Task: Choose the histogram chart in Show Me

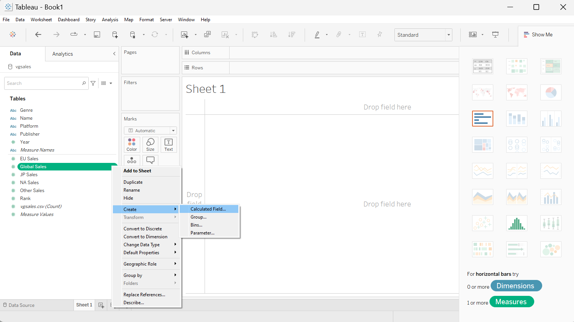Action: point(517,223)
